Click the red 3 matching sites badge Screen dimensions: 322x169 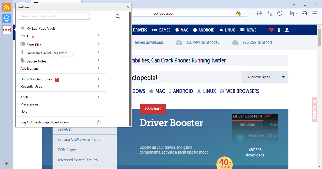click(x=57, y=80)
